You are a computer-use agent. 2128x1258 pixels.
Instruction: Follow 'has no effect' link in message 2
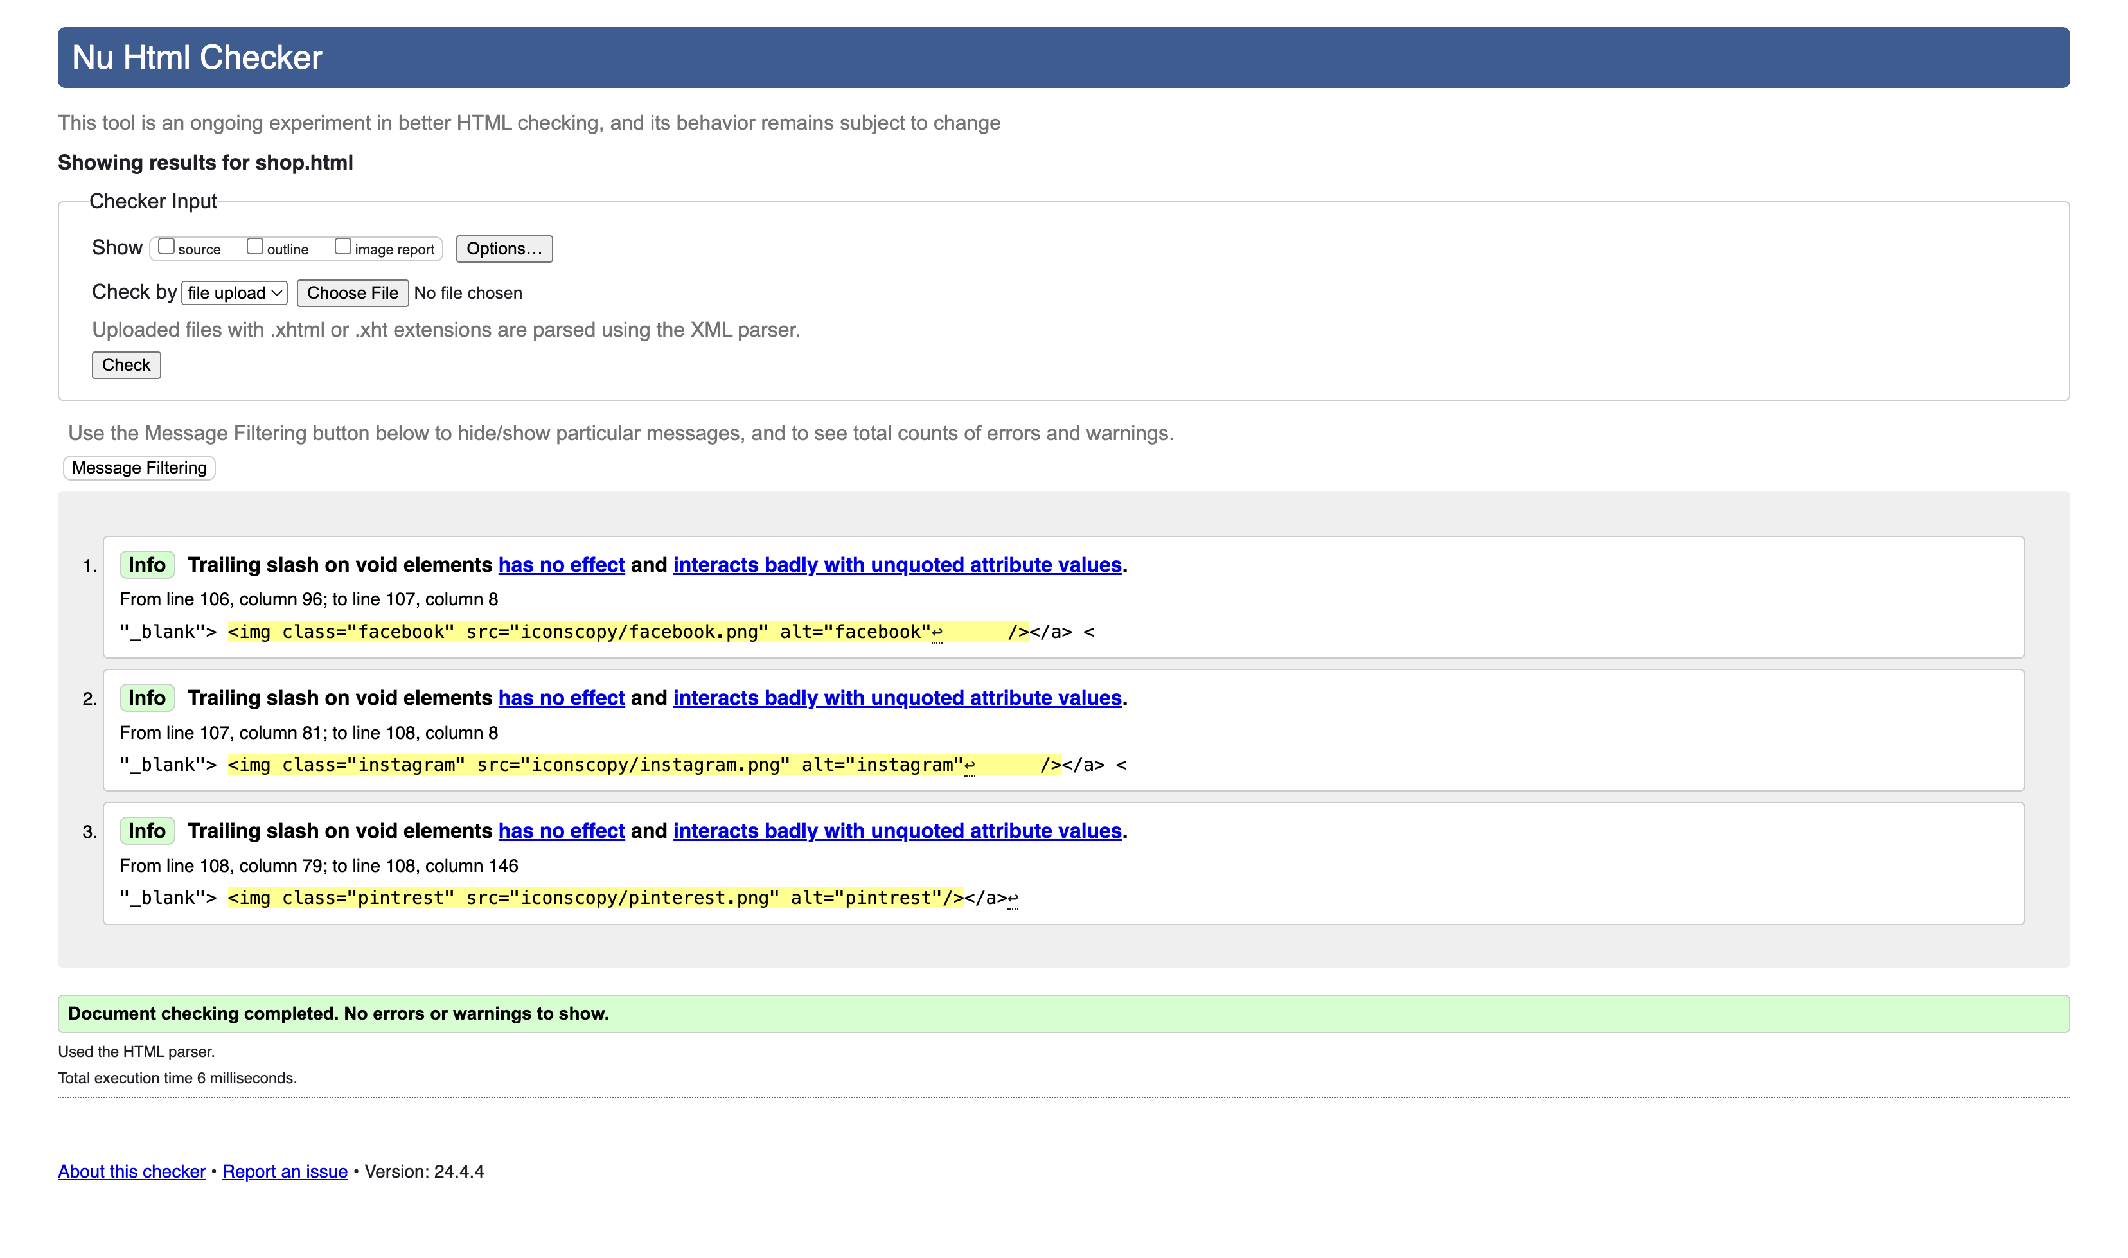coord(561,698)
